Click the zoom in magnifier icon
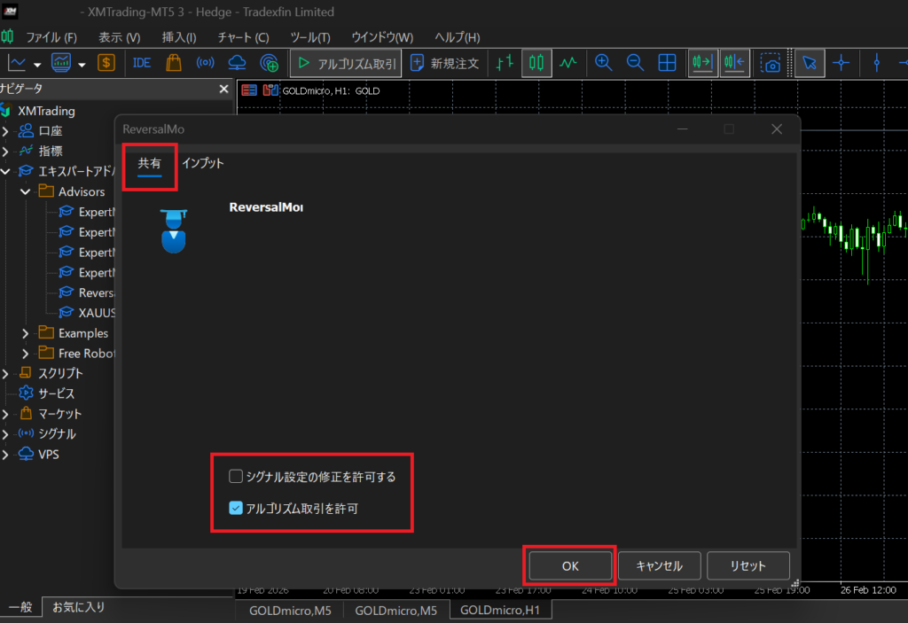This screenshot has width=908, height=623. pyautogui.click(x=604, y=63)
